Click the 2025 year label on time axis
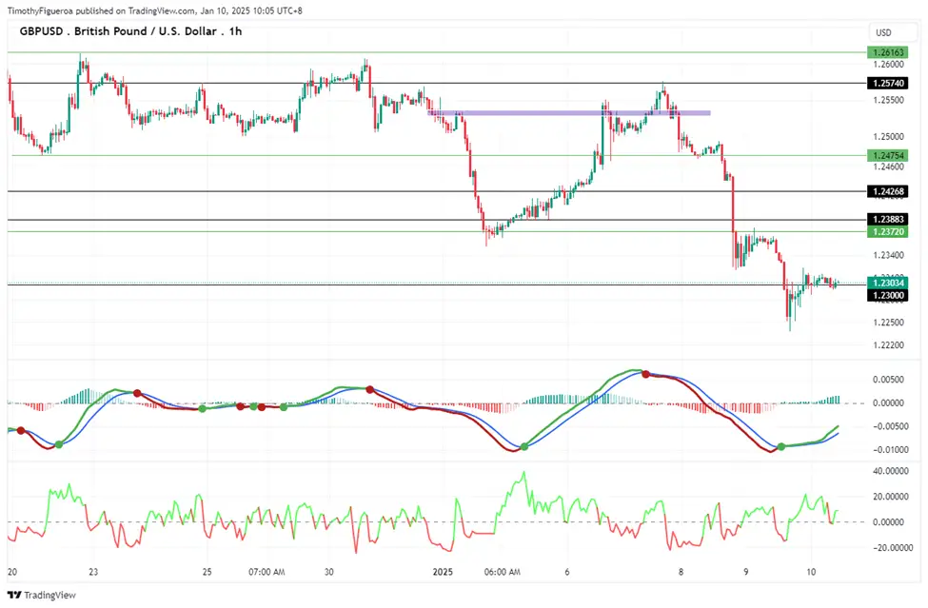Viewport: 928px width, 608px height. click(443, 572)
